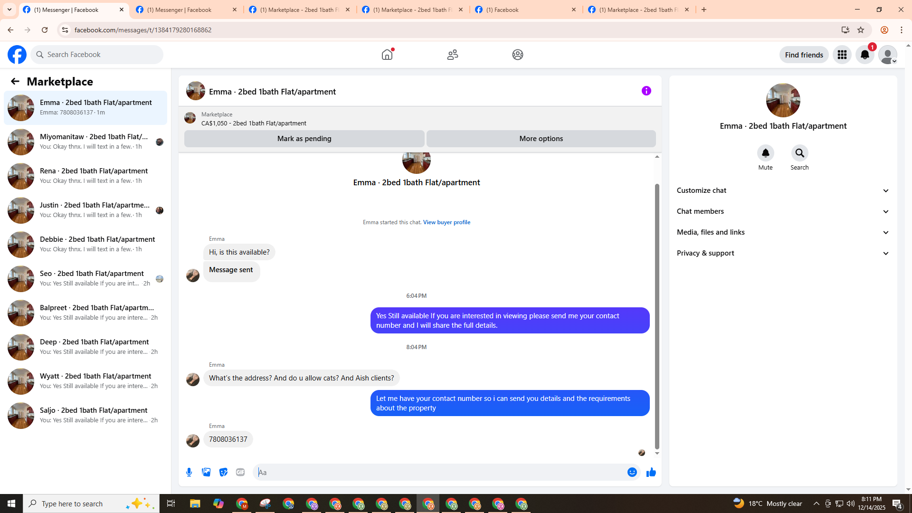Open the sticker picker icon

[x=223, y=472]
